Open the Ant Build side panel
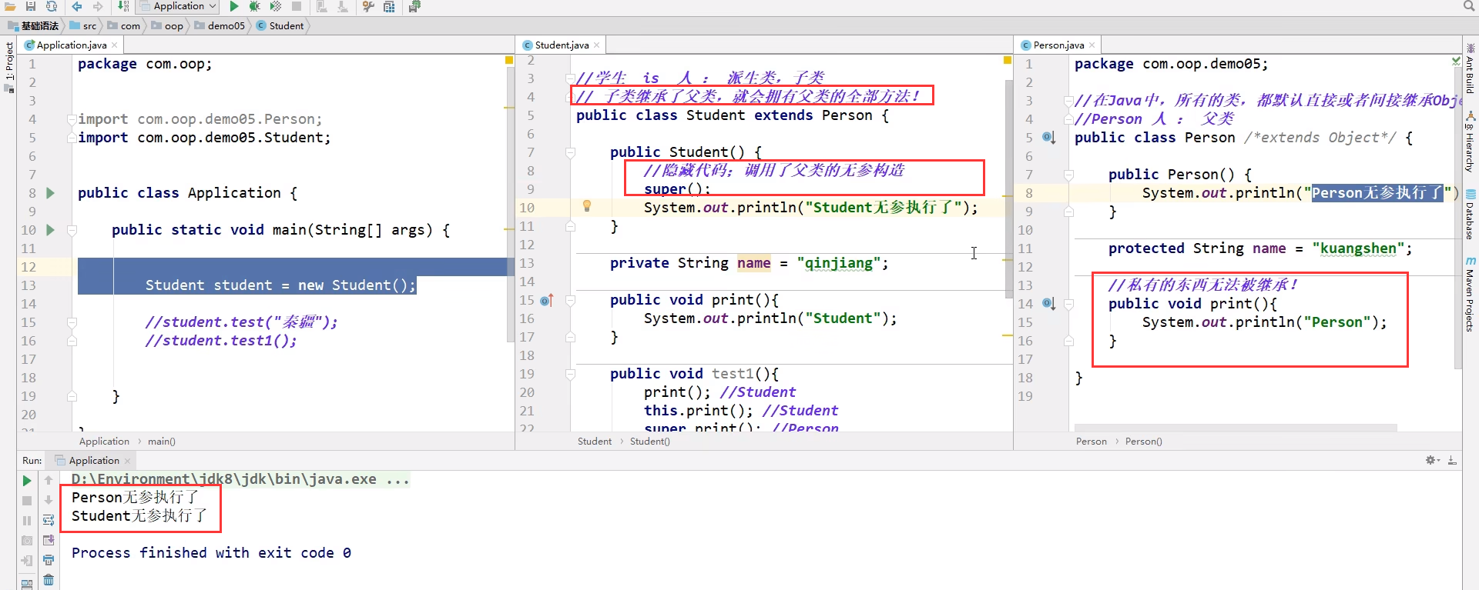This screenshot has width=1479, height=590. tap(1470, 69)
